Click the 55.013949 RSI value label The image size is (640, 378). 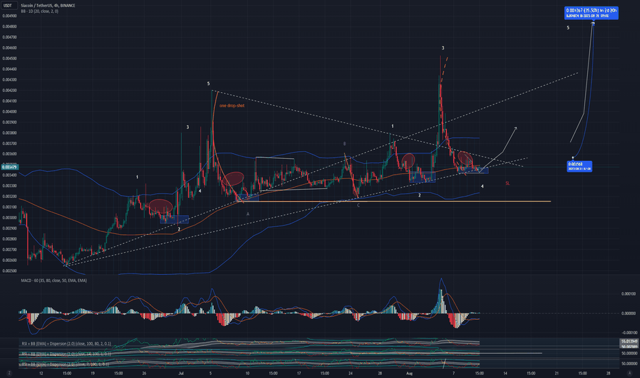(630, 341)
